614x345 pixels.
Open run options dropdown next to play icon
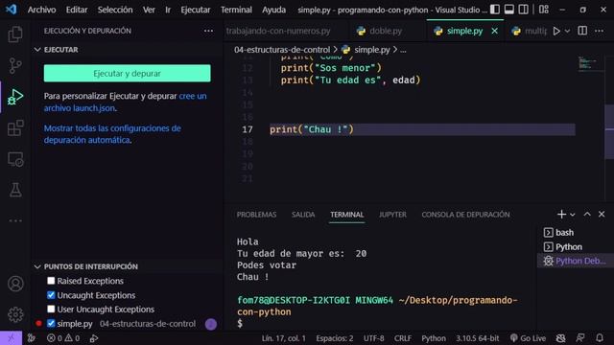point(567,31)
